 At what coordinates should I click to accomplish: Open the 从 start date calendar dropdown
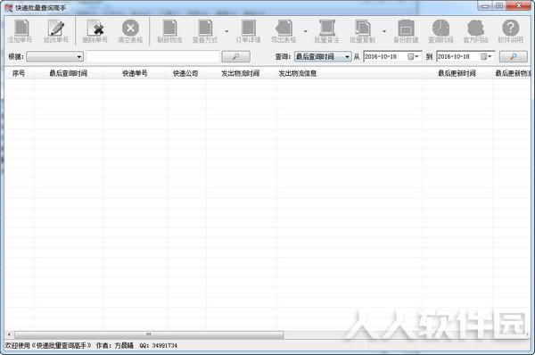coord(413,57)
